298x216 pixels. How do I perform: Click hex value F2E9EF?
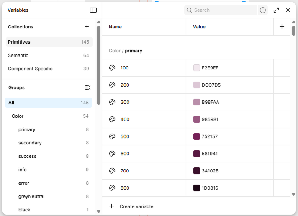[x=210, y=68]
